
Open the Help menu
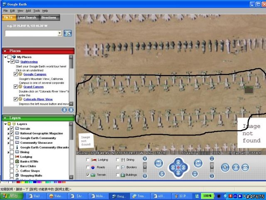[x=45, y=11]
